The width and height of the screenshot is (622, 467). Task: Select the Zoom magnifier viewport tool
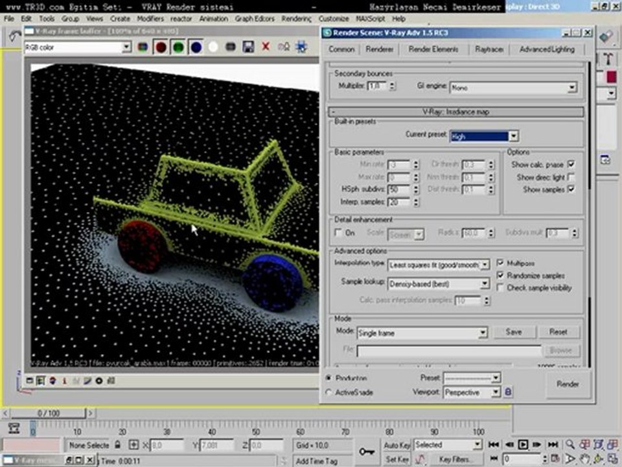(x=570, y=444)
